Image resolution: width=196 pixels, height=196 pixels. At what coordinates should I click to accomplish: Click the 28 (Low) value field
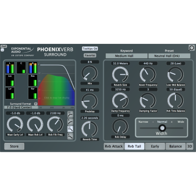coord(176,63)
